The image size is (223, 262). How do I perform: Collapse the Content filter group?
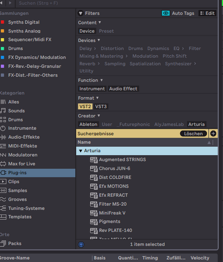(99, 22)
